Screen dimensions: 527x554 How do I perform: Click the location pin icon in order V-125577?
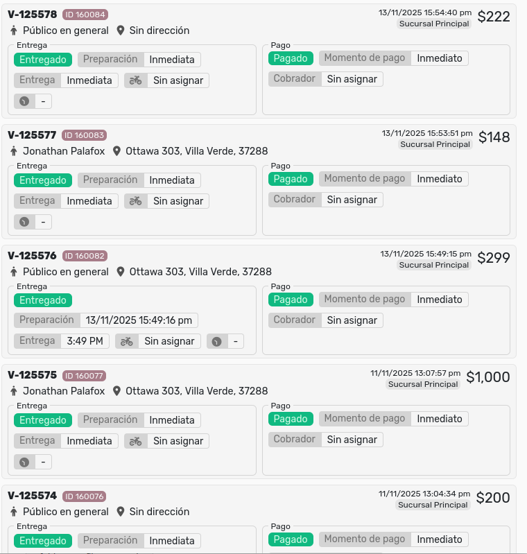tap(116, 151)
